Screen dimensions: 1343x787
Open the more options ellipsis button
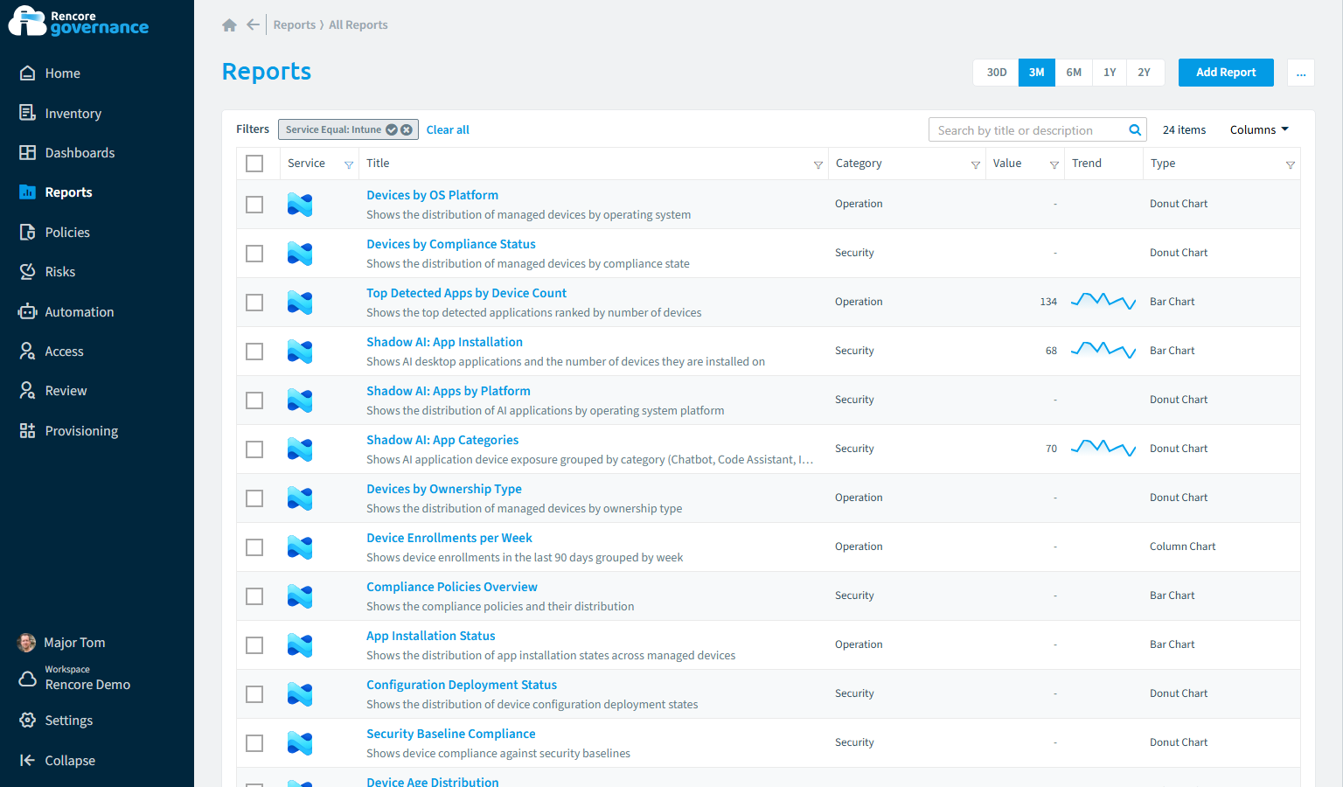pyautogui.click(x=1301, y=73)
